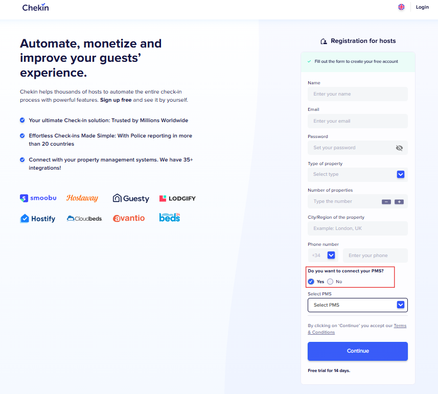Click the Lodgify integration logo

177,198
